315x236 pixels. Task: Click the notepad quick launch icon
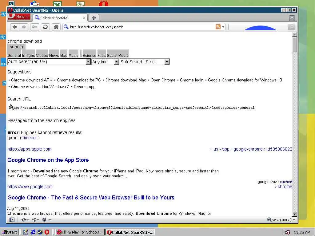click(26, 232)
